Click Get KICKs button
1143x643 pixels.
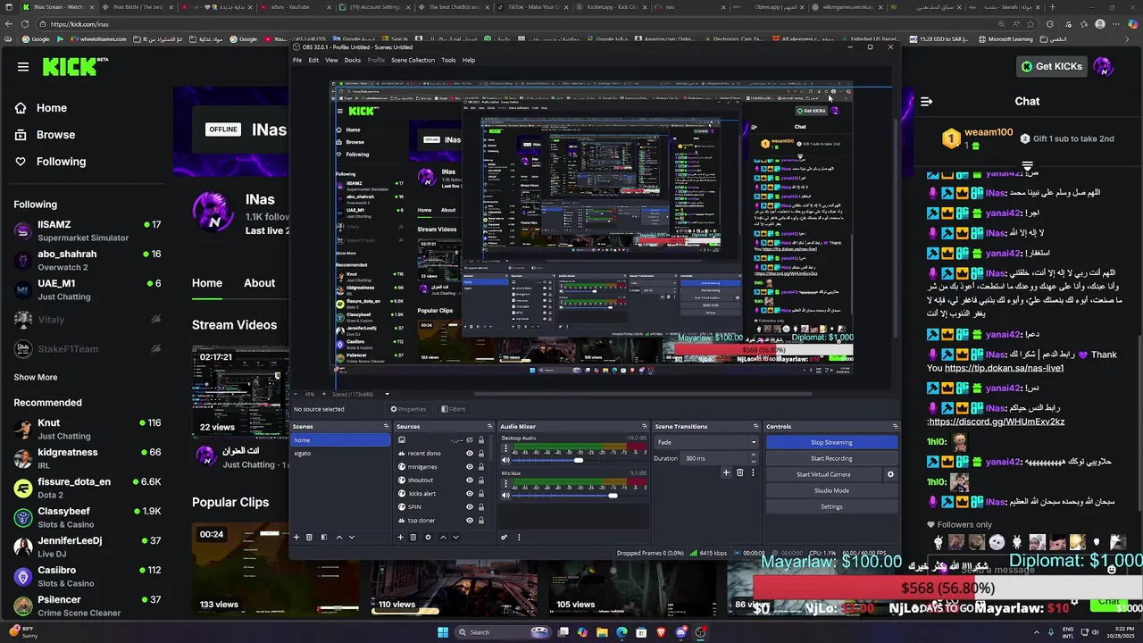(x=1052, y=66)
